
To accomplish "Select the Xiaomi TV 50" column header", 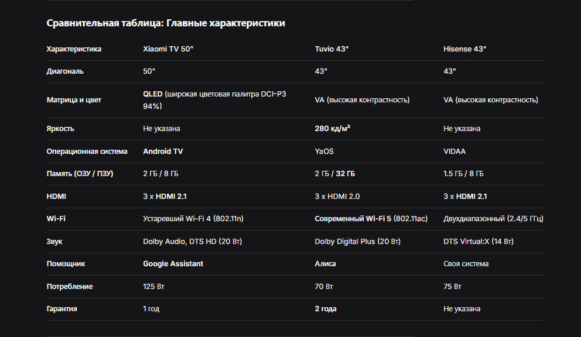I will click(168, 49).
